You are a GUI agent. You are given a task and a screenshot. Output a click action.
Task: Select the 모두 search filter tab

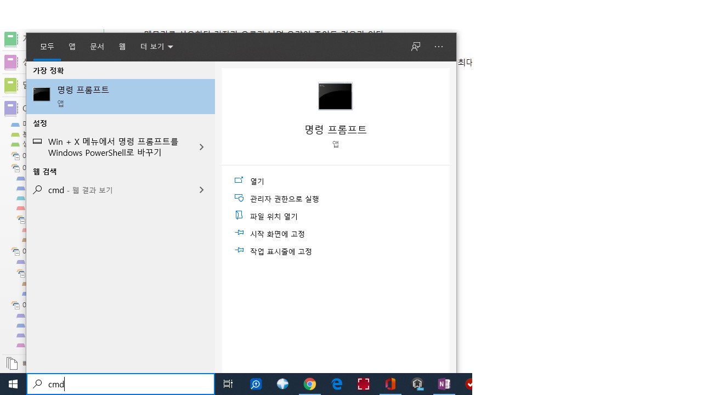click(x=47, y=47)
